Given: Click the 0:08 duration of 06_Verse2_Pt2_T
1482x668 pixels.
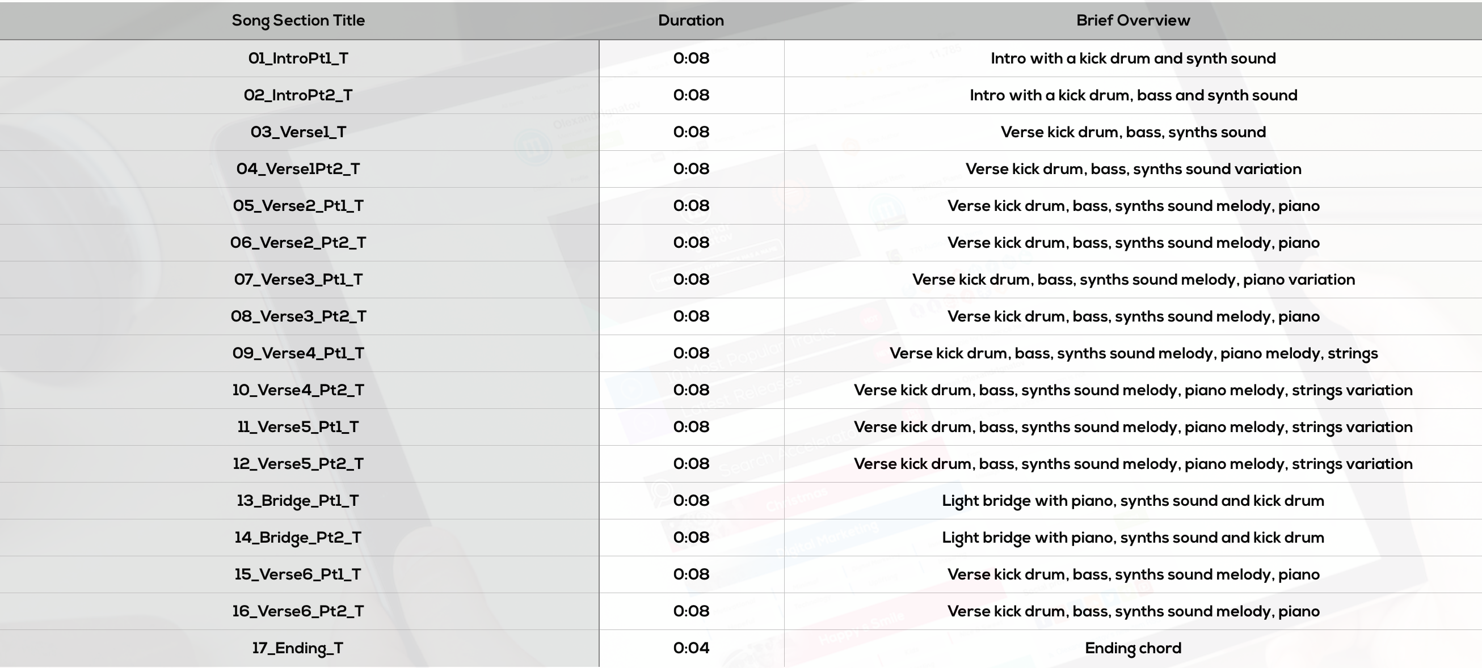Looking at the screenshot, I should pyautogui.click(x=691, y=242).
